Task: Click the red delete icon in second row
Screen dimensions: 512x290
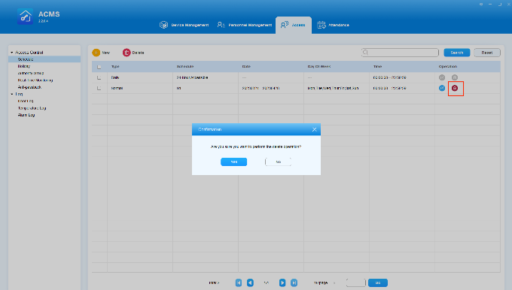Action: click(x=455, y=88)
